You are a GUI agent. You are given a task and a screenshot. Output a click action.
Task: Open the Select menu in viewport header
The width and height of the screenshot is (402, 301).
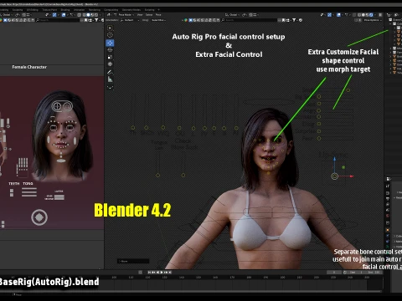pyautogui.click(x=149, y=15)
